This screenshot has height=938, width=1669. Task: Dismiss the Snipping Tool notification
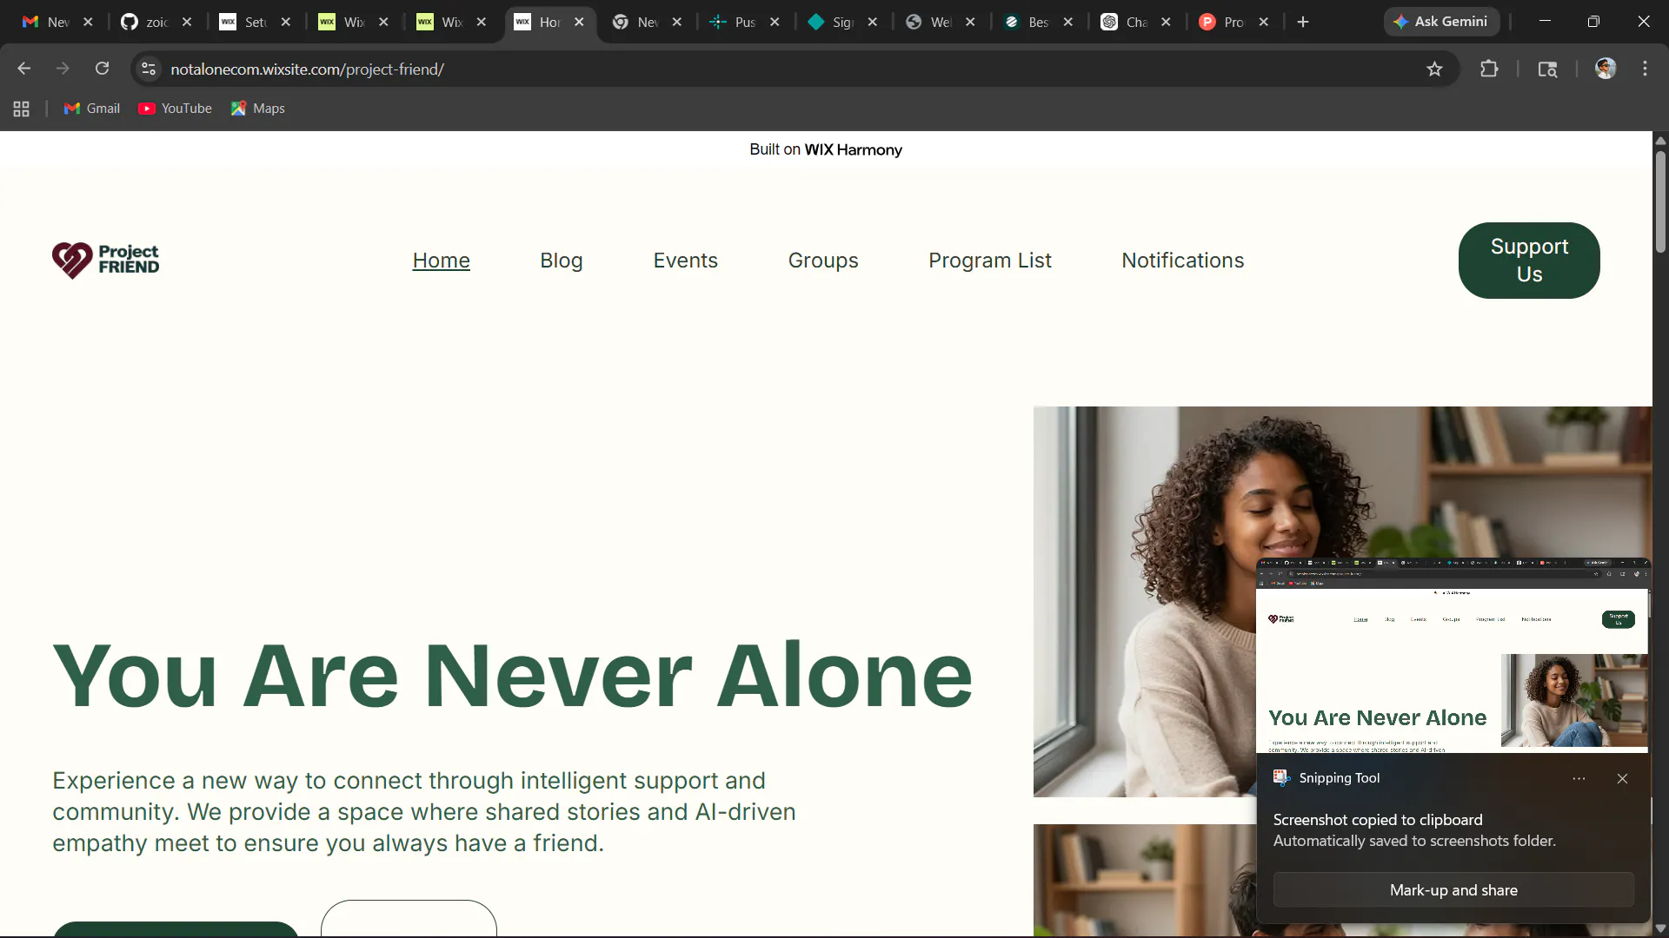(x=1622, y=778)
